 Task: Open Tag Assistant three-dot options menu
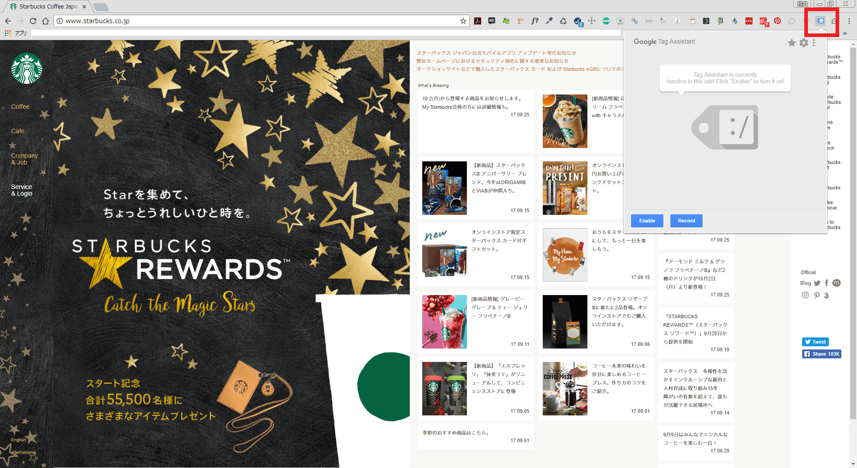point(814,43)
